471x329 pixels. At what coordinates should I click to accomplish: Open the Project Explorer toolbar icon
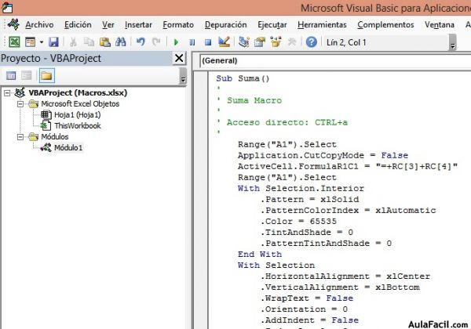pos(243,42)
